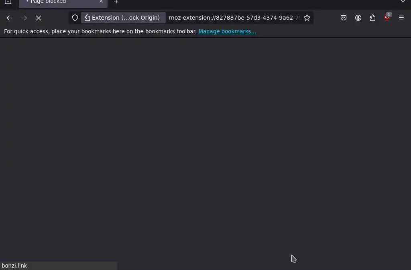Click the blank blocked page content area
Image resolution: width=411 pixels, height=270 pixels.
point(205,149)
